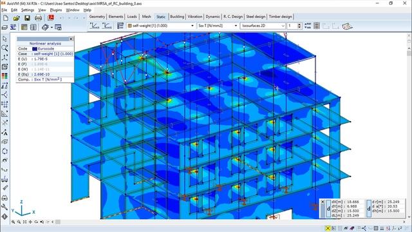
Task: Click the zoom out icon at bottom left
Action: pyautogui.click(x=19, y=222)
